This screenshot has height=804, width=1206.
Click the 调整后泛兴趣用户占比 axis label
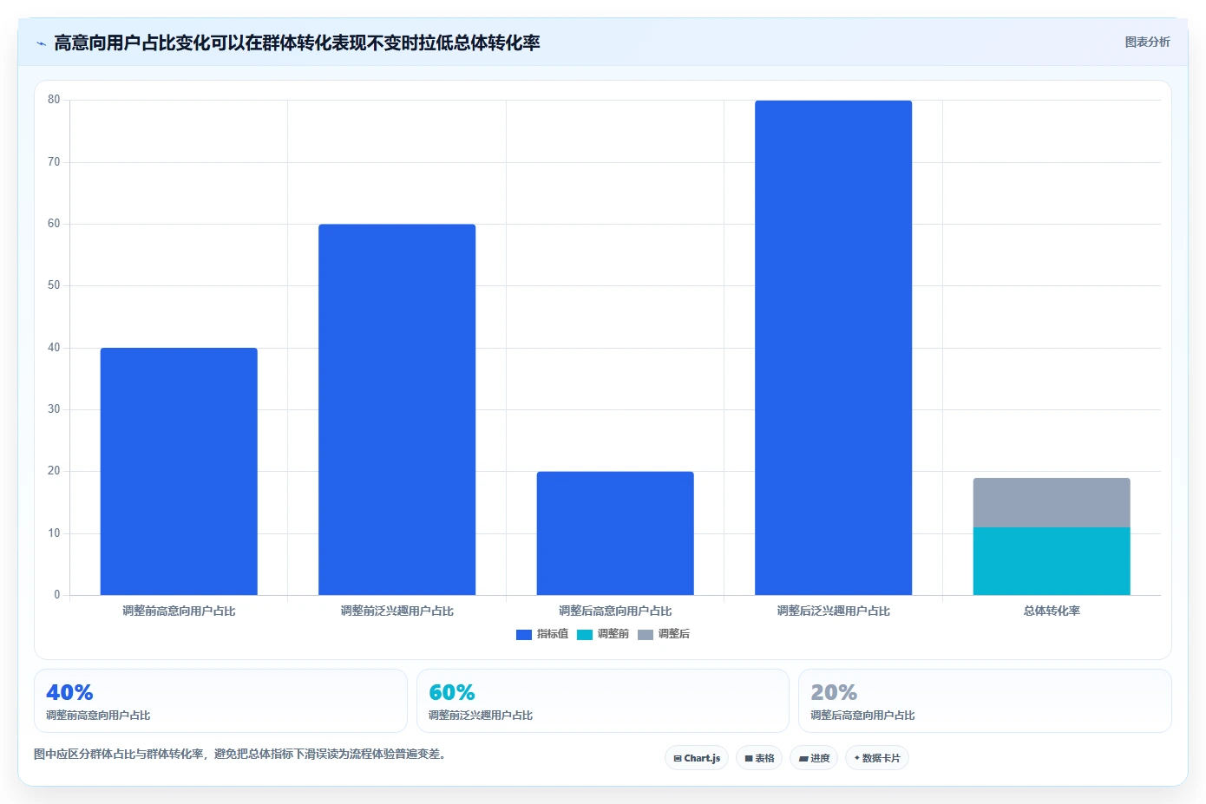834,611
